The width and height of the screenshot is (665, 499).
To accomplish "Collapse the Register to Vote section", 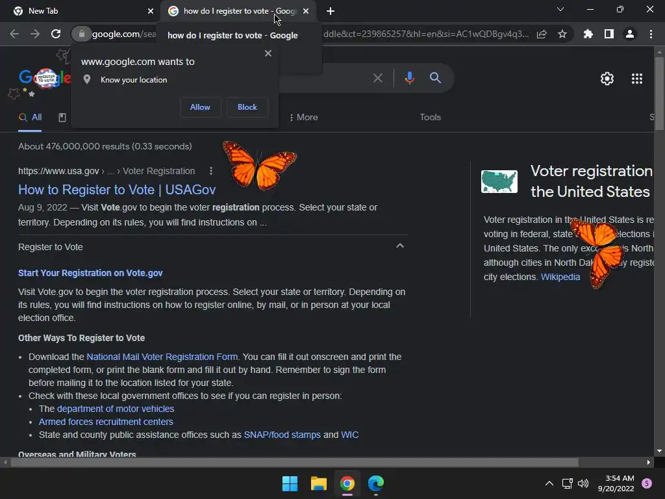I will (x=400, y=246).
